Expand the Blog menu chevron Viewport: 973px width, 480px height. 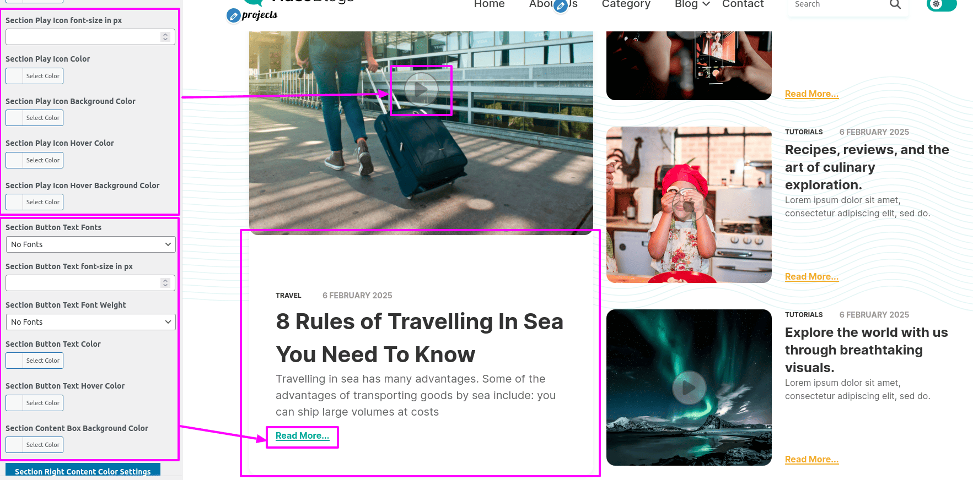pos(706,4)
